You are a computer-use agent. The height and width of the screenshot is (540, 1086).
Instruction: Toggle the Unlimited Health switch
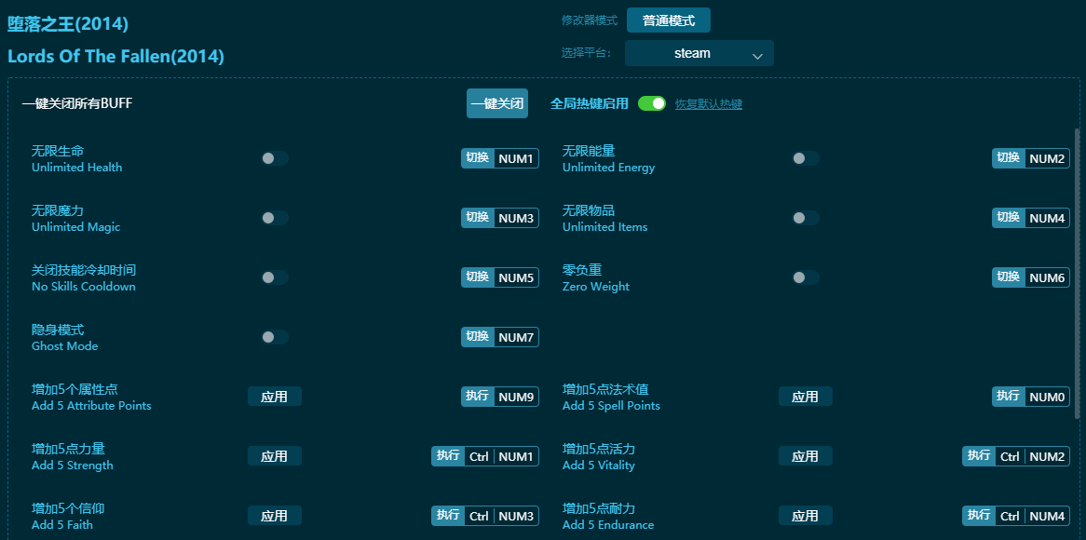[275, 158]
